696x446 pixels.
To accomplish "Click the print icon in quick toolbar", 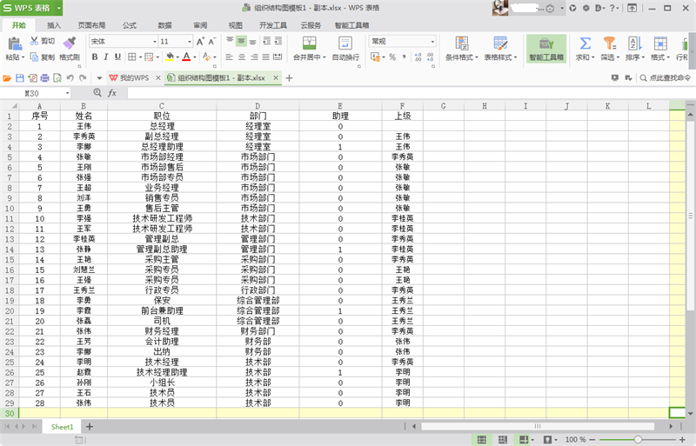I will [45, 78].
